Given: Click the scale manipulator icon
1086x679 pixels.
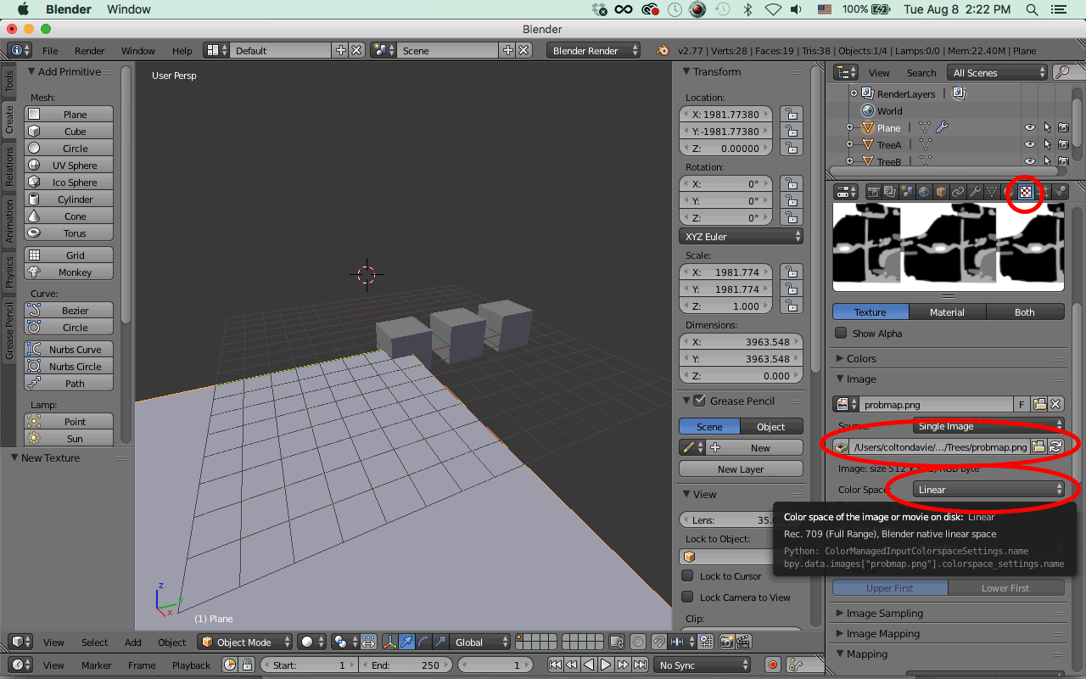Looking at the screenshot, I should (439, 643).
